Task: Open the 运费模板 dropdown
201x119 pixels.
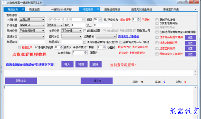Action: point(106,36)
